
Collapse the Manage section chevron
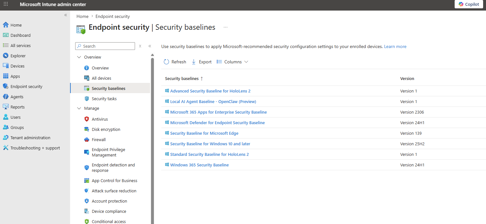point(79,108)
